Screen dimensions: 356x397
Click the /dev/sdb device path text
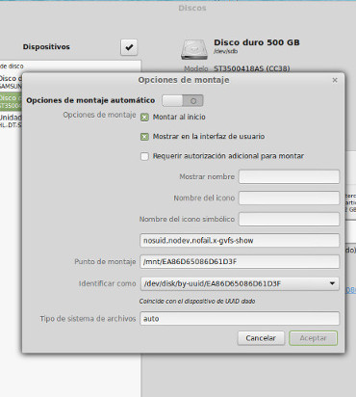[225, 51]
